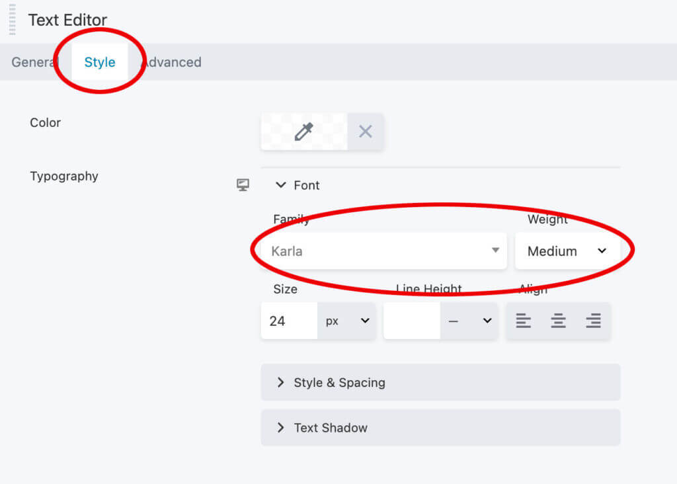The image size is (677, 484).
Task: Choose the center text alignment icon
Action: (x=559, y=321)
